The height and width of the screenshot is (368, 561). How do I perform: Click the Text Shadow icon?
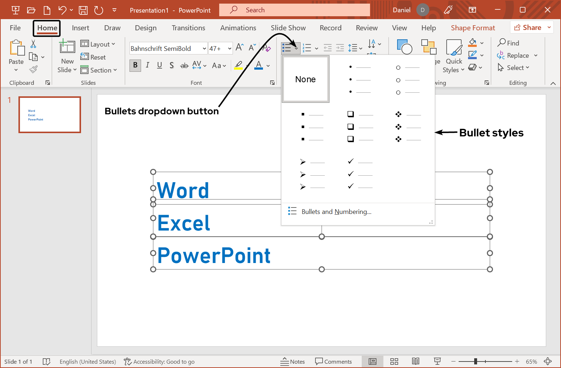point(172,65)
